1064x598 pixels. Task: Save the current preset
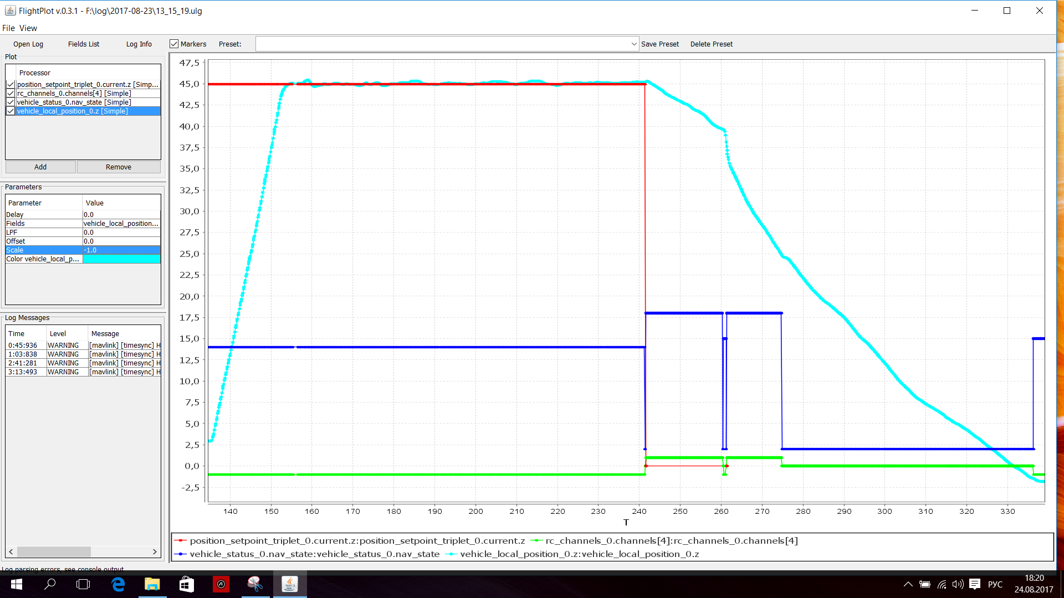click(x=660, y=44)
